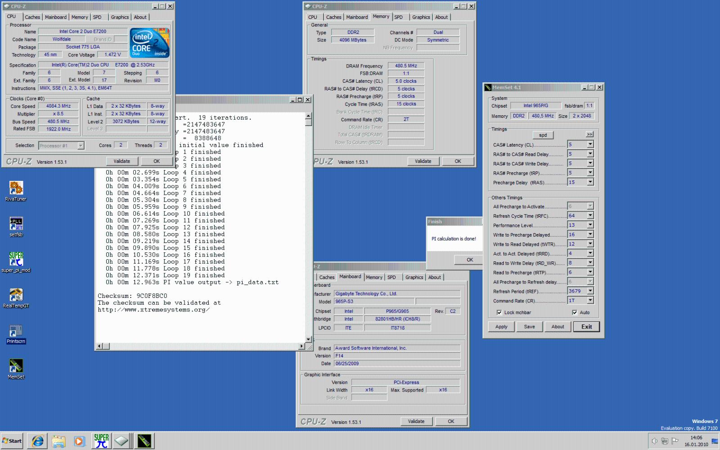The height and width of the screenshot is (450, 720).
Task: Click Super PI vertical scrollbar up arrow
Action: tap(308, 116)
